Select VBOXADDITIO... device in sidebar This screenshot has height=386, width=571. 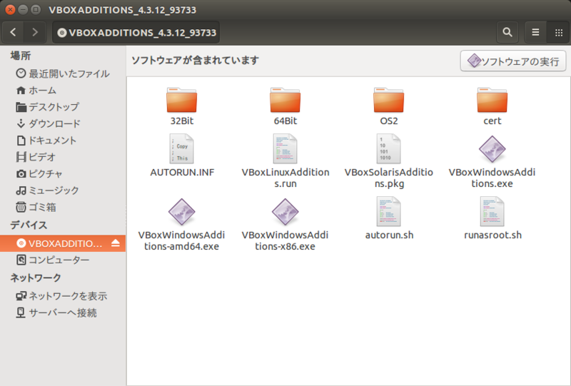click(63, 243)
